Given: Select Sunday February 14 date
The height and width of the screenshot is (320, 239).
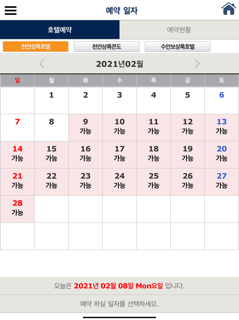Looking at the screenshot, I should [x=17, y=155].
